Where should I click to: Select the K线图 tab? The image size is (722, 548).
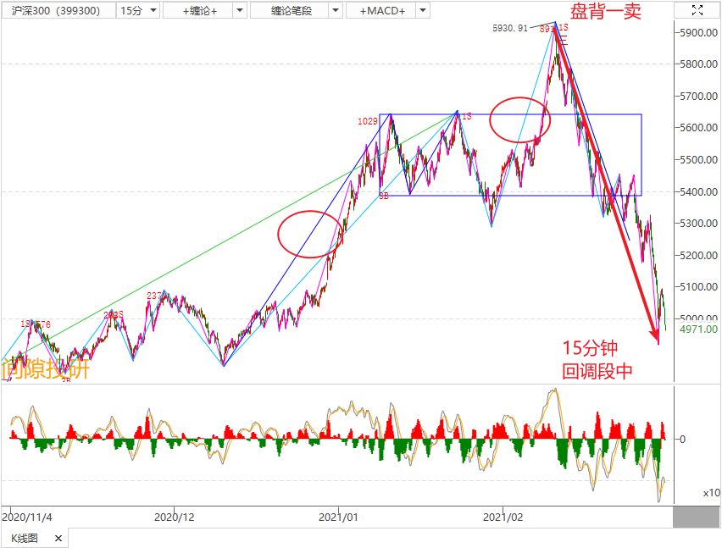[25, 539]
